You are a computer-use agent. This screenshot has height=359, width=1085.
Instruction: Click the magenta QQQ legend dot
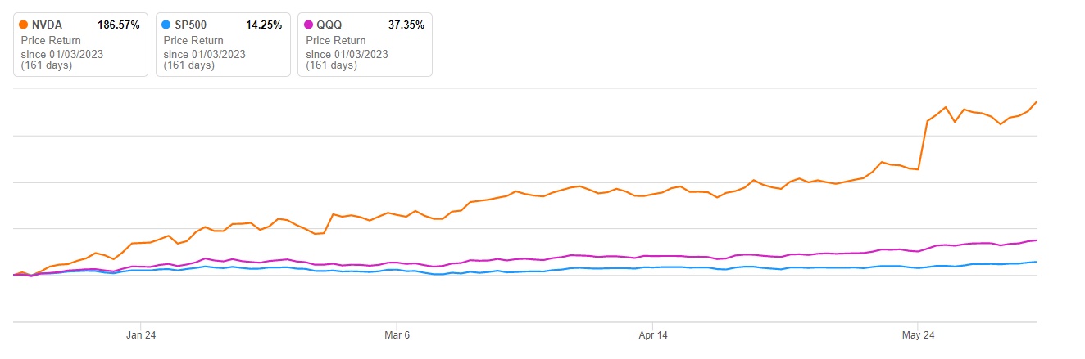[310, 25]
